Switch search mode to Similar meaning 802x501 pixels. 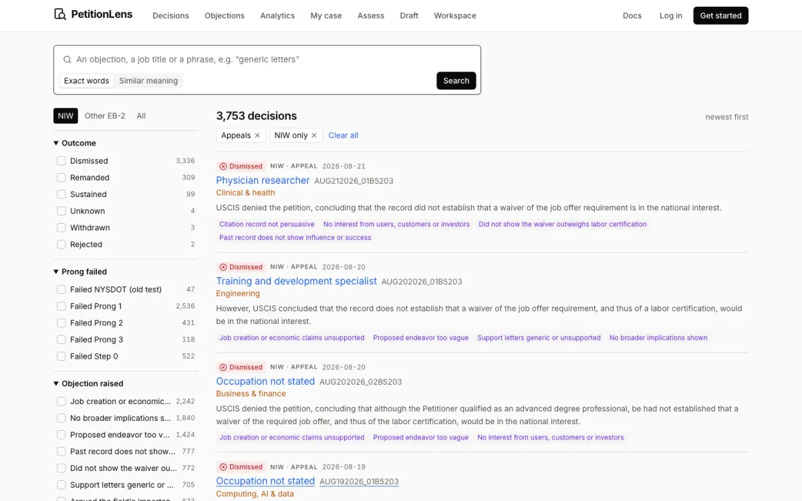[x=148, y=81]
